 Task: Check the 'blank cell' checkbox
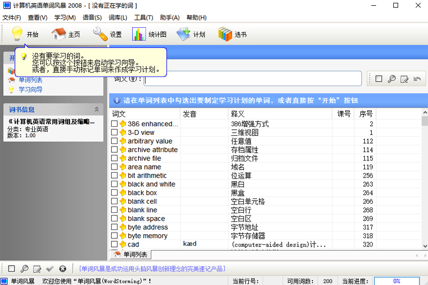pyautogui.click(x=114, y=201)
